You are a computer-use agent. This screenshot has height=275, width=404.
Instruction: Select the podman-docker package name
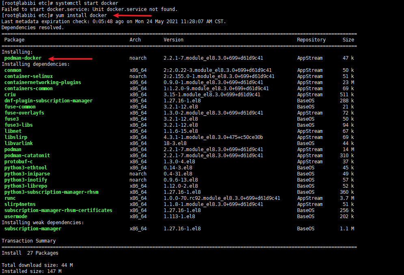point(23,58)
